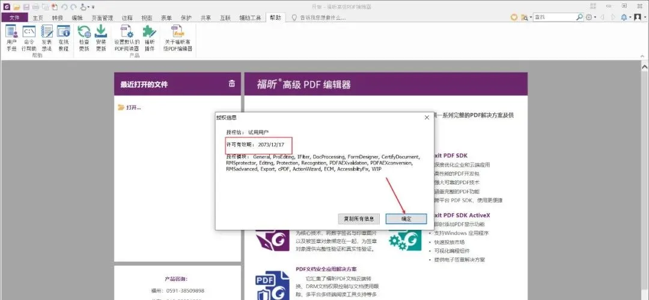This screenshot has height=300, width=649.
Task: Click the notification bell icon
Action: [x=624, y=17]
